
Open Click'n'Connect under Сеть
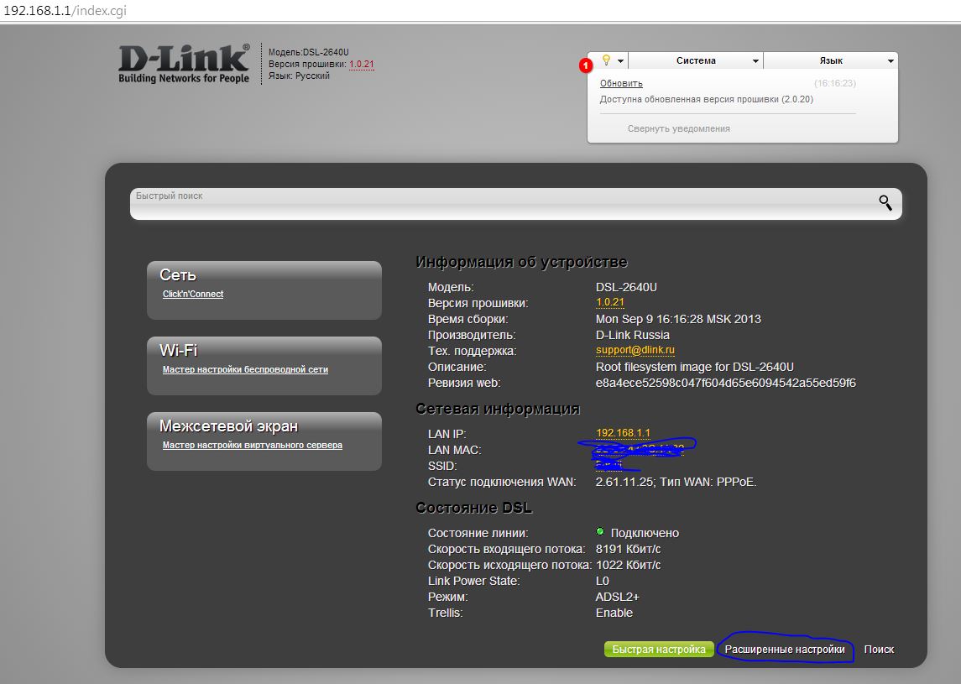192,295
